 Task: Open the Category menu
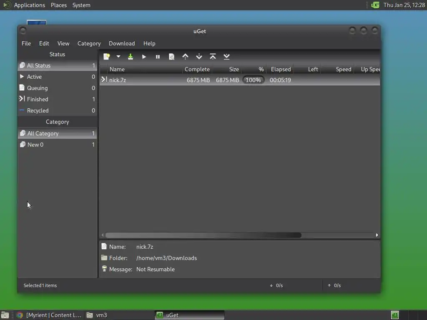pyautogui.click(x=89, y=43)
